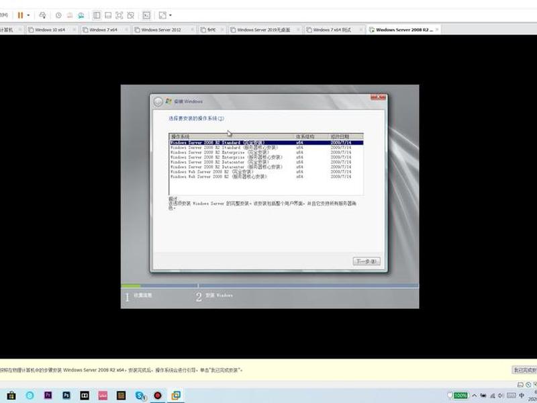Send Ctrl+Alt+Del to the virtual machine
537x403 pixels.
(x=42, y=15)
